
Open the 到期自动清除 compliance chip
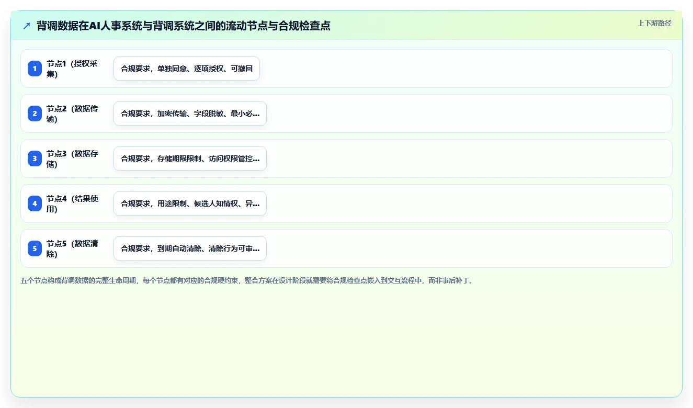pyautogui.click(x=190, y=248)
